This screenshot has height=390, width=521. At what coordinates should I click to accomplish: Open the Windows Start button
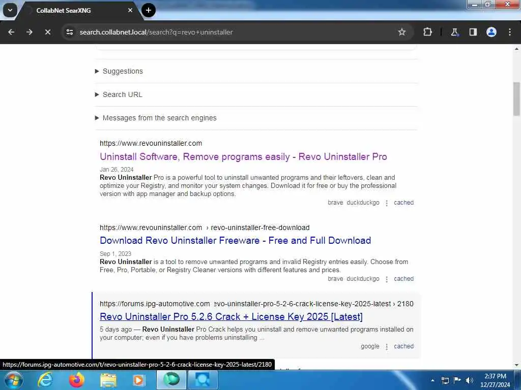click(x=13, y=380)
